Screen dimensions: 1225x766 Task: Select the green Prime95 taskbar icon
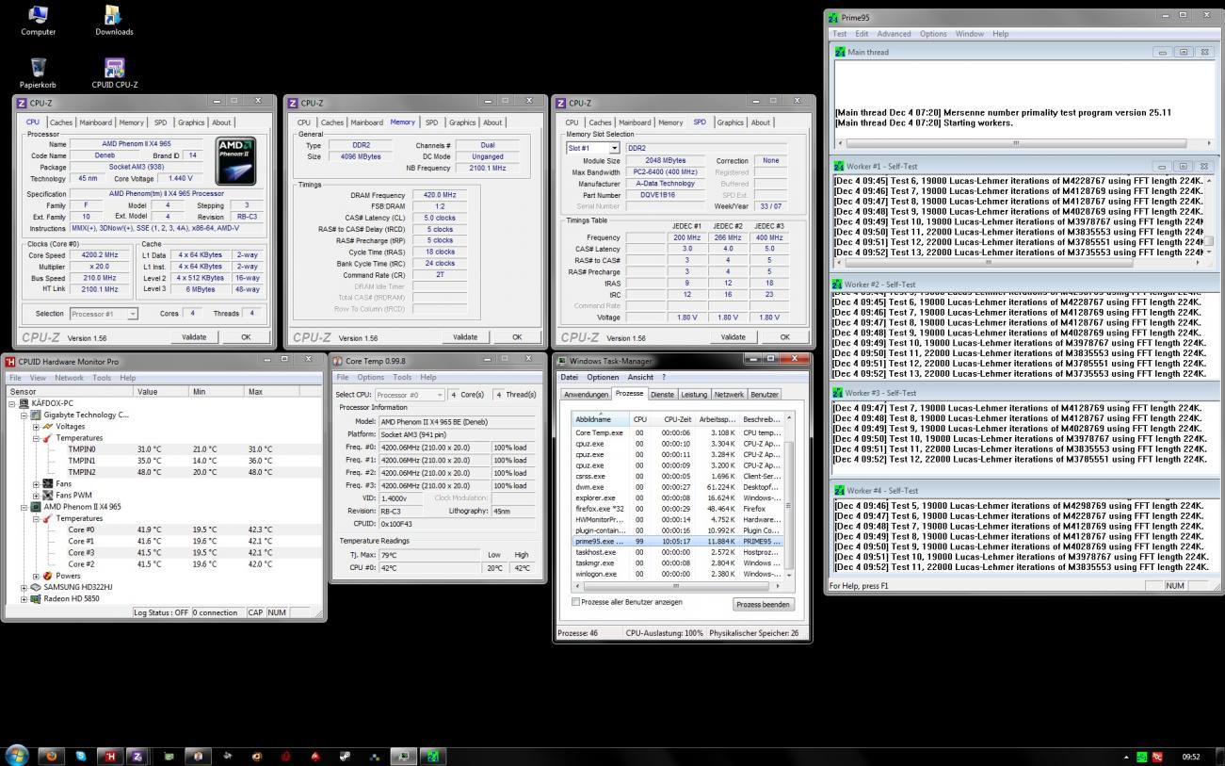(x=432, y=756)
